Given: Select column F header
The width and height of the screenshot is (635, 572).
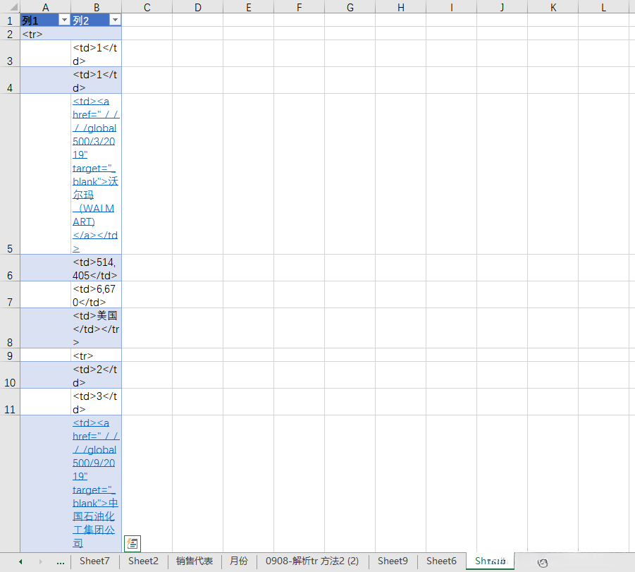Looking at the screenshot, I should click(x=300, y=7).
